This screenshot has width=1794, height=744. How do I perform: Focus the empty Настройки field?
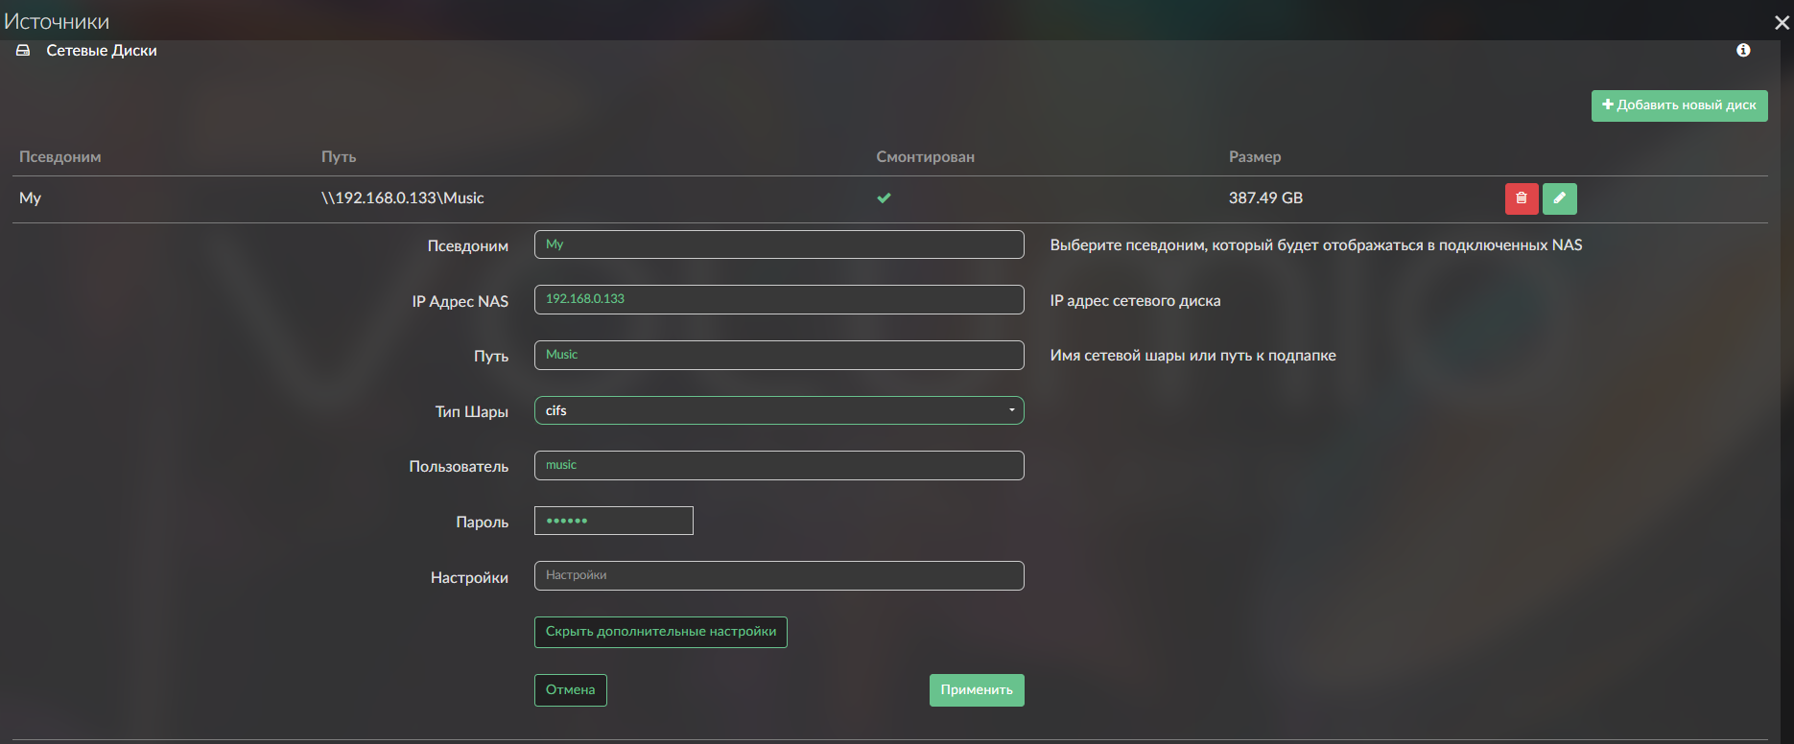click(x=778, y=575)
